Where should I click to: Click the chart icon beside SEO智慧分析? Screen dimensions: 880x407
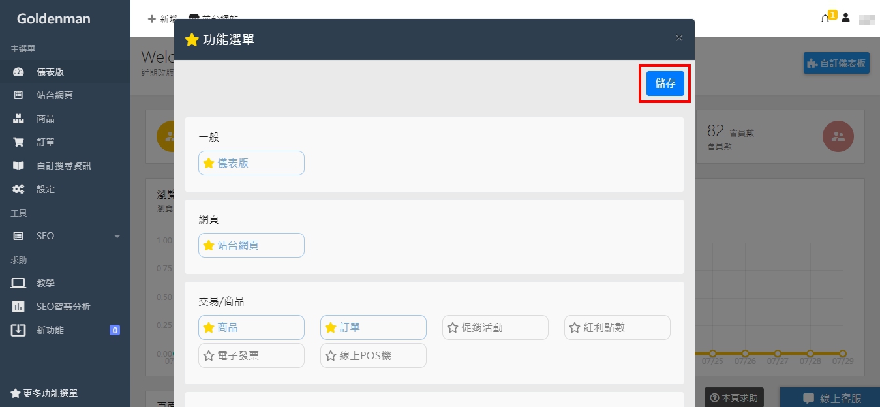pyautogui.click(x=18, y=307)
